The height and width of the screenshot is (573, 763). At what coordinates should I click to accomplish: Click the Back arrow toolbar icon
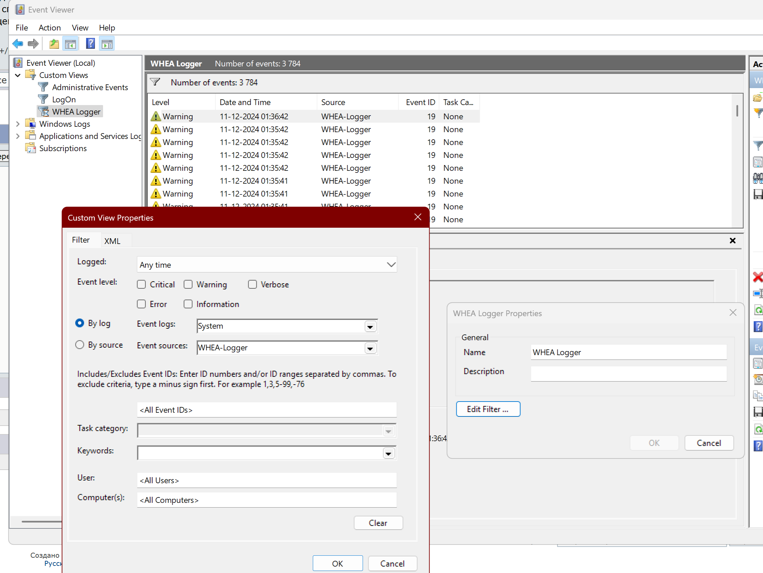18,44
